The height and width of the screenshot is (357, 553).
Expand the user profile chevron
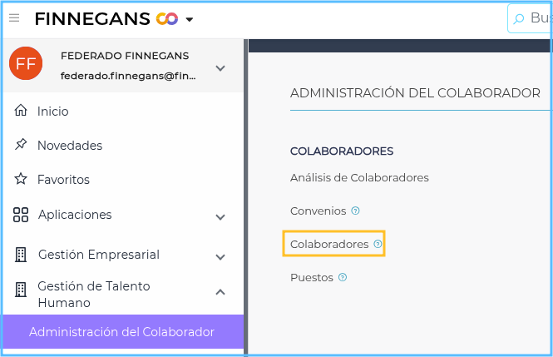[220, 68]
